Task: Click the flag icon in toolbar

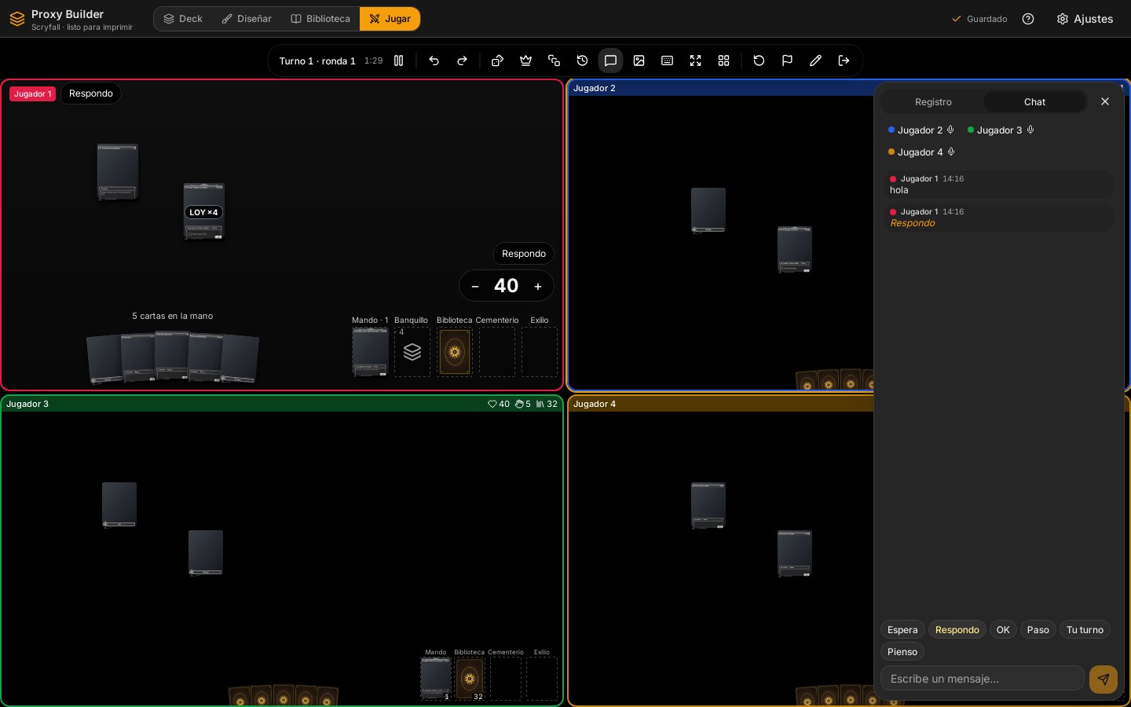Action: click(787, 60)
